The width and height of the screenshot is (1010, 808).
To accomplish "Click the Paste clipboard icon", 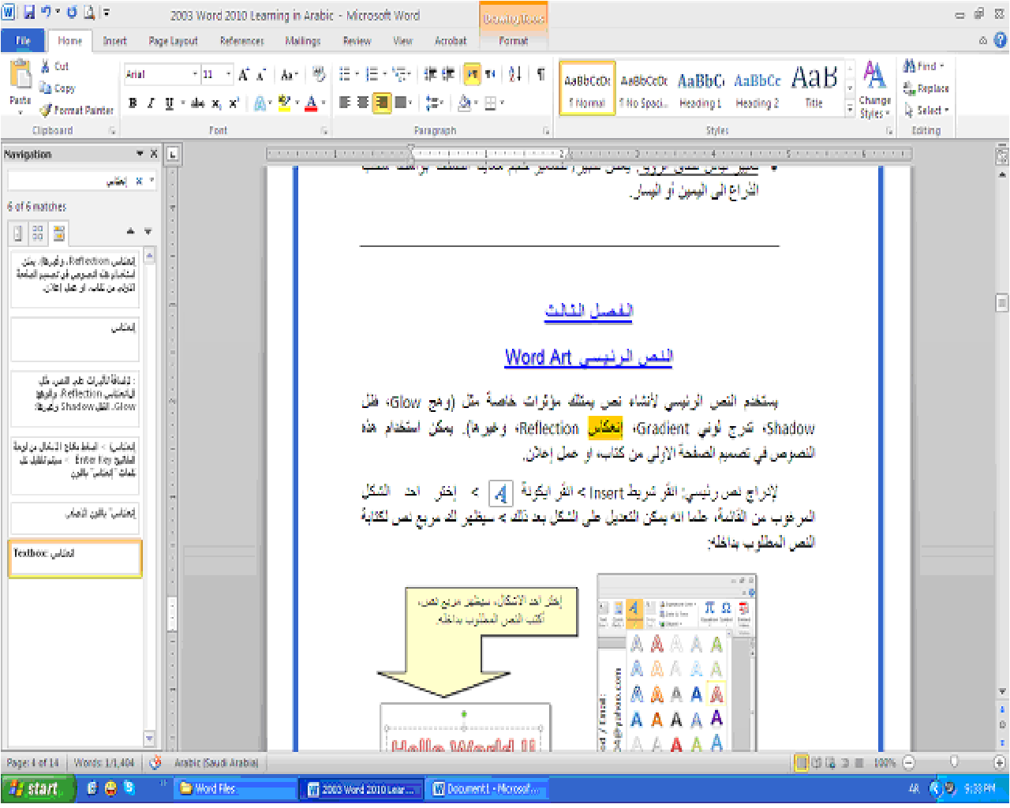I will click(20, 76).
